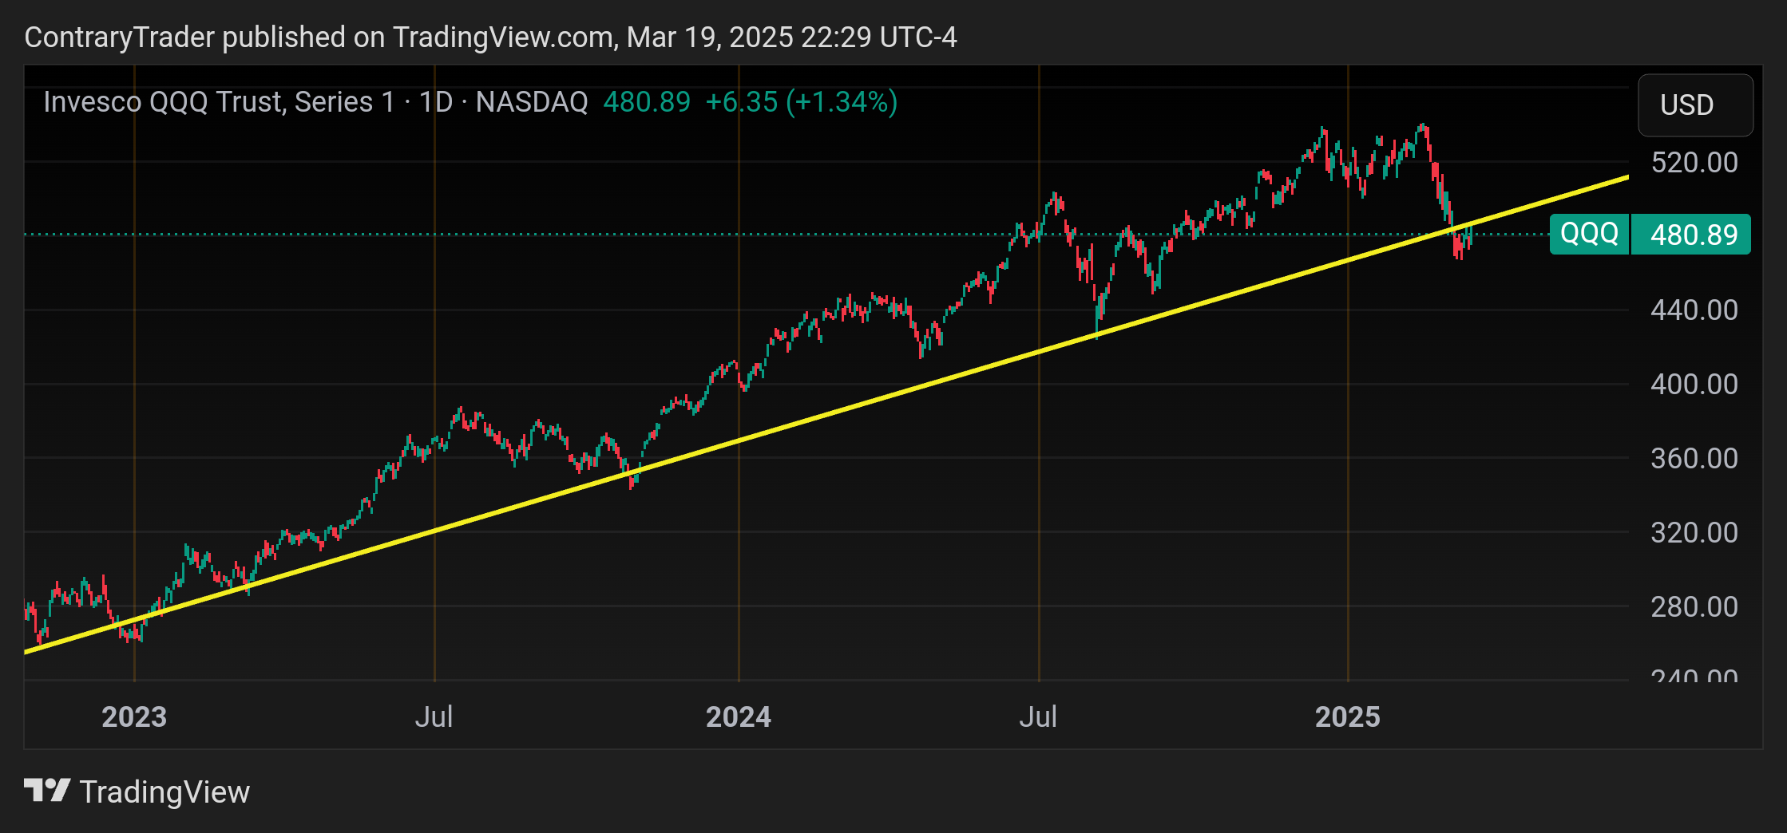Click the 360.00 price axis label

pos(1694,458)
